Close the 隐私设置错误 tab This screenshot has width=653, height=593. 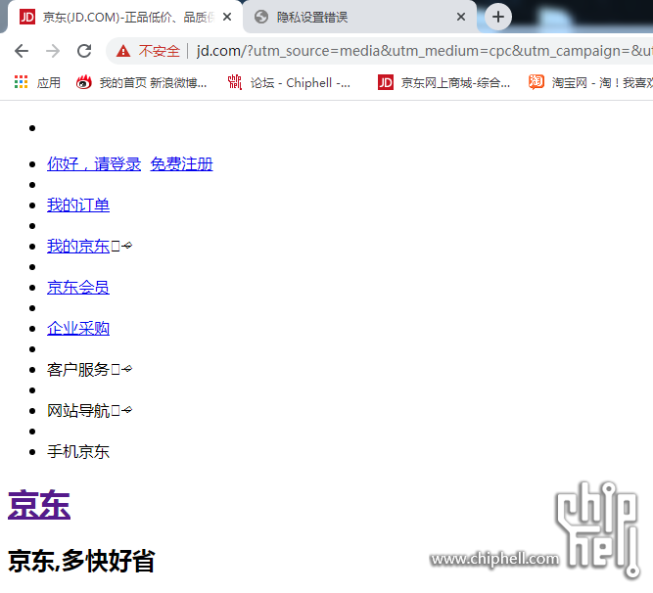click(461, 17)
